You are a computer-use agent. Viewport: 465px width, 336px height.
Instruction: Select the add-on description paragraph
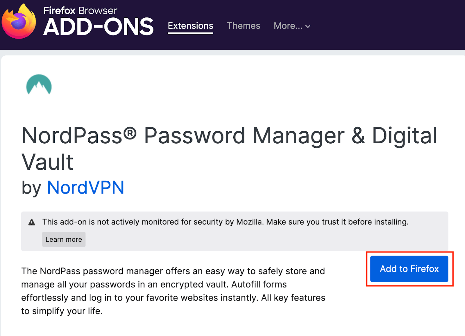click(x=173, y=291)
